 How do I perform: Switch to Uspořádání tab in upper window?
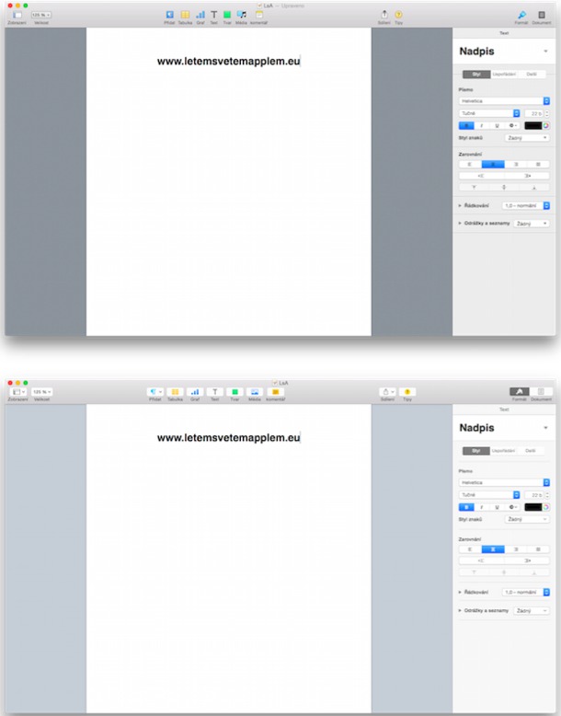504,74
